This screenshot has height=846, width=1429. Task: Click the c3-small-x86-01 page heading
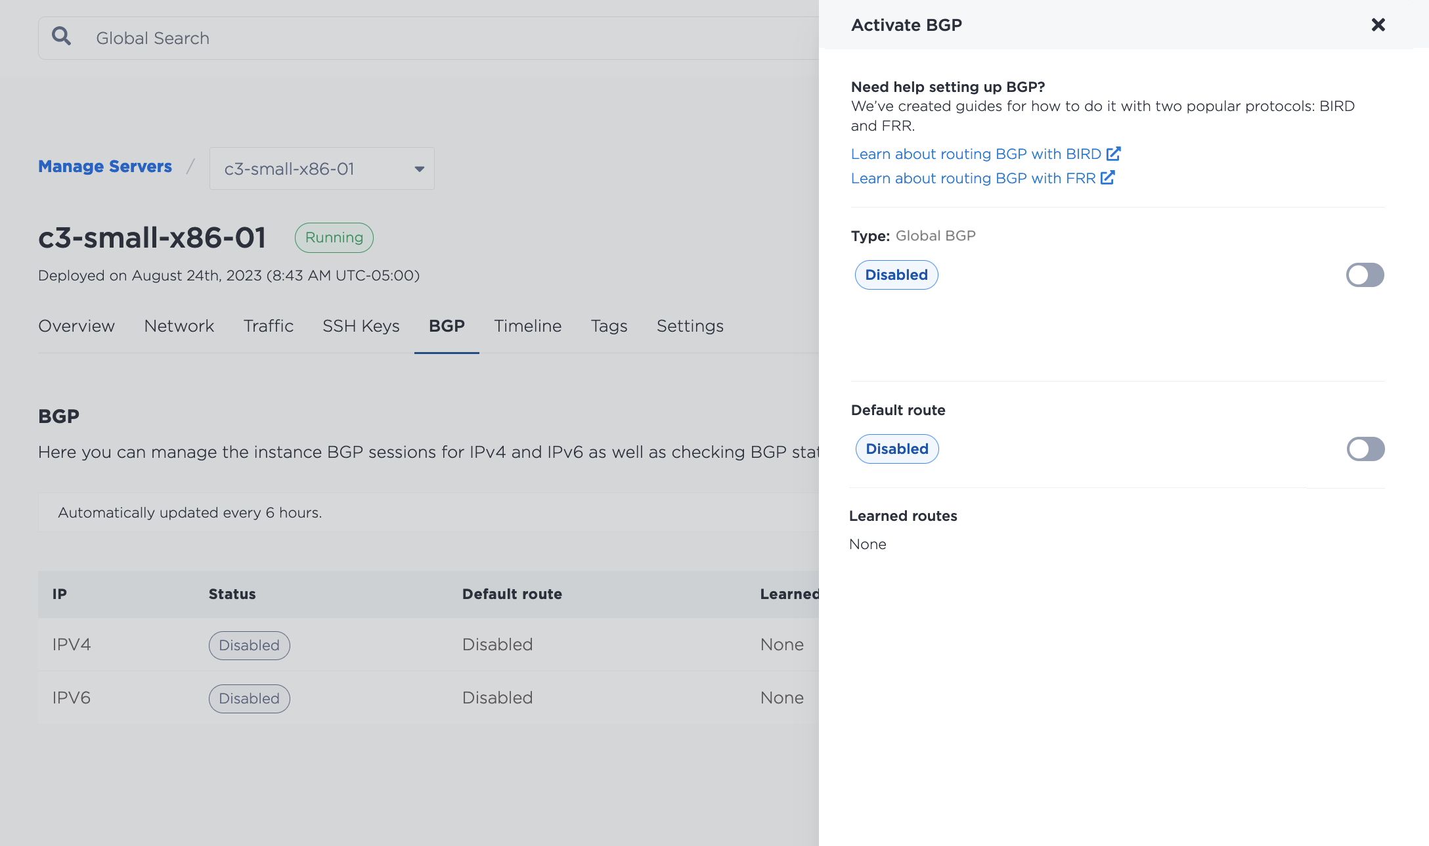pyautogui.click(x=152, y=237)
